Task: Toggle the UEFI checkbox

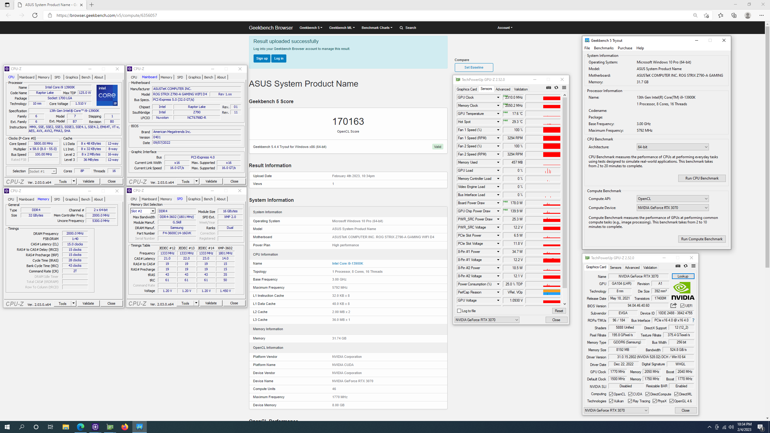Action: coord(682,306)
